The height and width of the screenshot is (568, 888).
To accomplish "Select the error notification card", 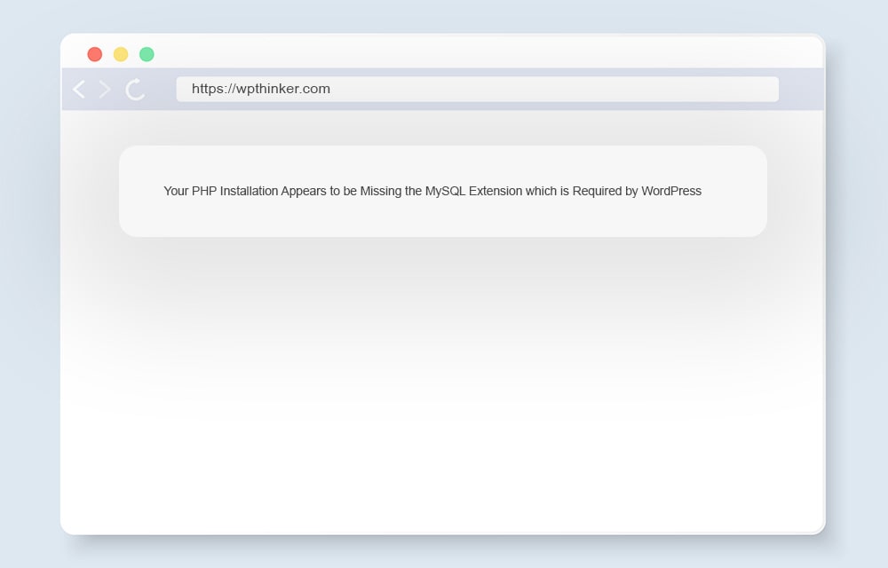I will coord(443,191).
